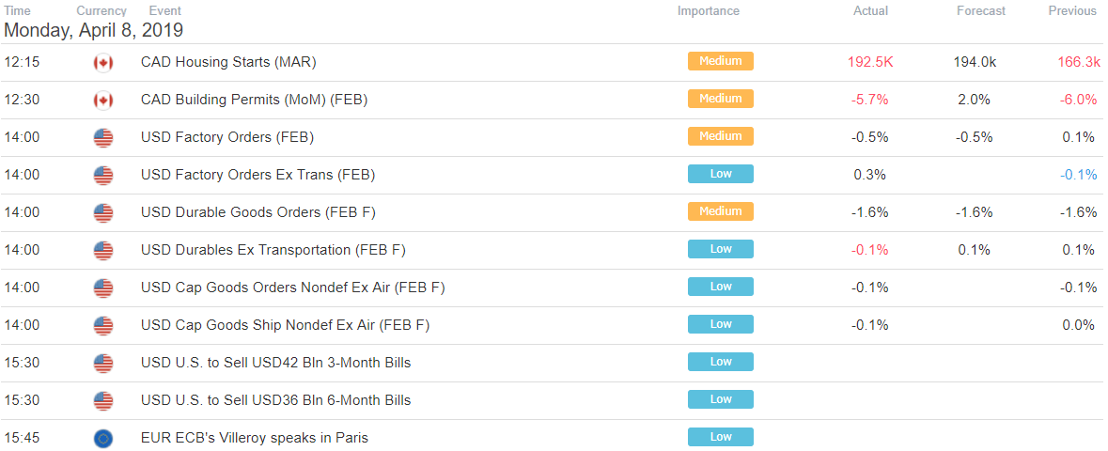Viewport: 1108px width, 451px height.
Task: Click Canadian flag icon beside Housing Starts
Action: pos(103,63)
